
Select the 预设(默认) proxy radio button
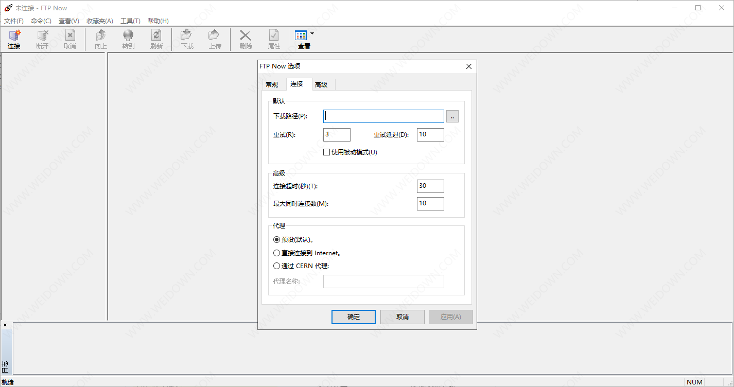coord(276,240)
